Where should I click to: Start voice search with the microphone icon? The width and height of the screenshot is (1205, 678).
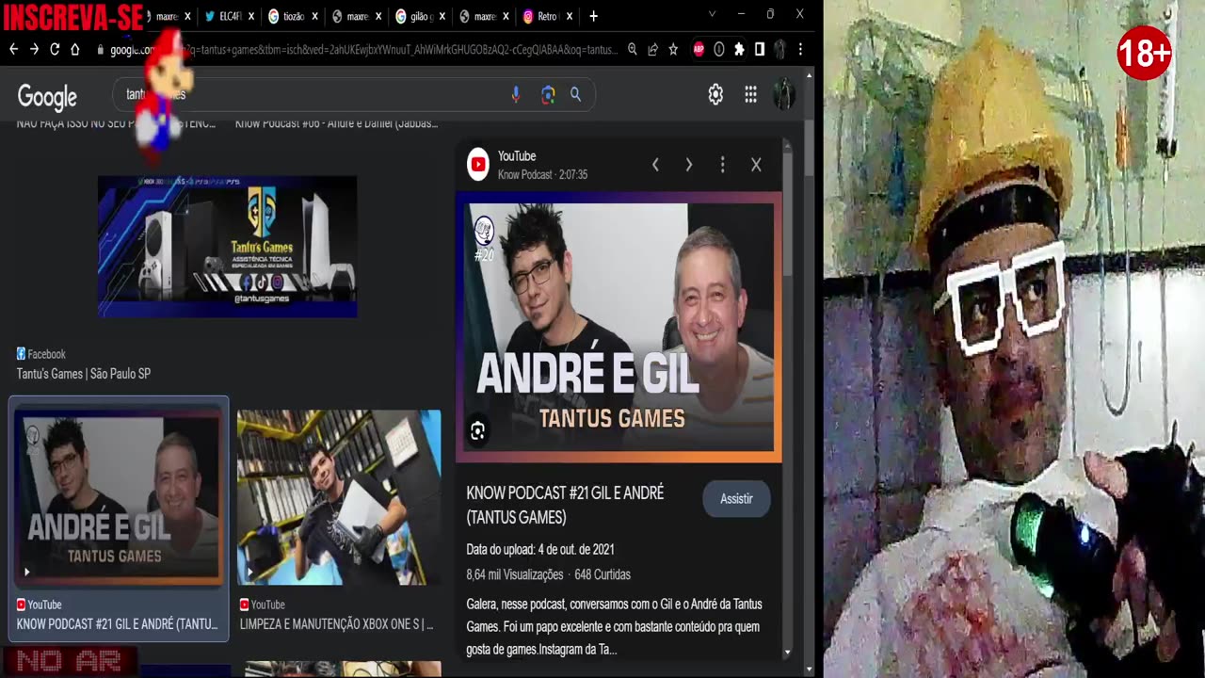[x=515, y=94]
